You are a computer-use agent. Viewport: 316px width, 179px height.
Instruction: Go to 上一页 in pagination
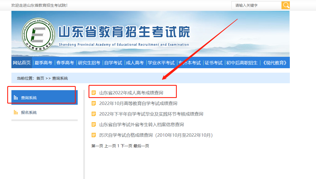[110, 146]
